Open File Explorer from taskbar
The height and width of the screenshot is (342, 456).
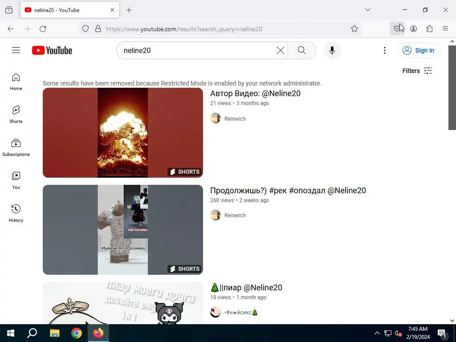click(54, 333)
